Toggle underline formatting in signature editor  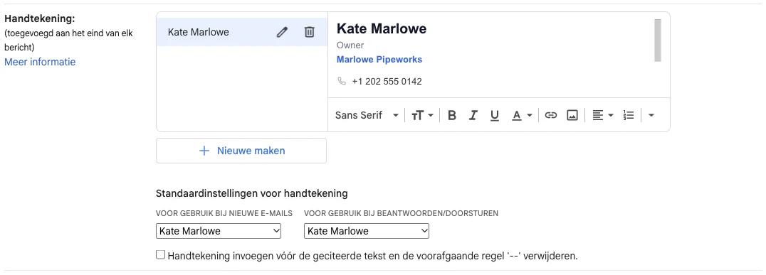pyautogui.click(x=494, y=116)
